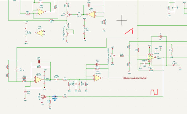Select the C18 15pF capacitor
Screen dimensions: 187x114
click(25, 92)
